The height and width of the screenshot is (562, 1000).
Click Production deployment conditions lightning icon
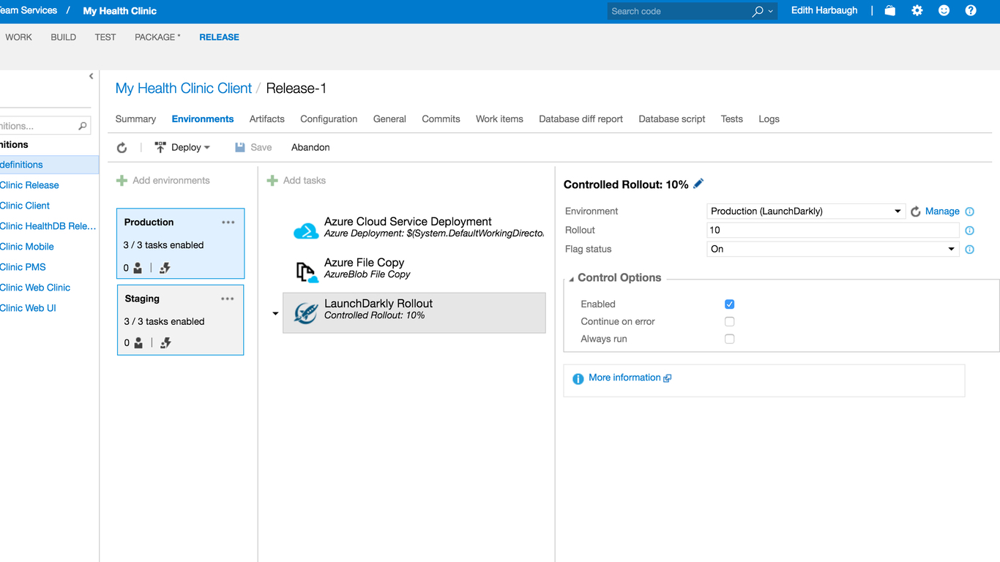[165, 268]
